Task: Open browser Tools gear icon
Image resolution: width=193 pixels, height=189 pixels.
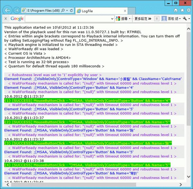Action: pyautogui.click(x=188, y=10)
